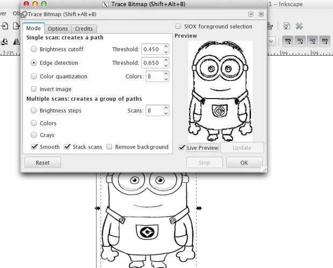Screen dimensions: 333x268
Task: Increase Scans value with up arrow
Action: [x=166, y=108]
